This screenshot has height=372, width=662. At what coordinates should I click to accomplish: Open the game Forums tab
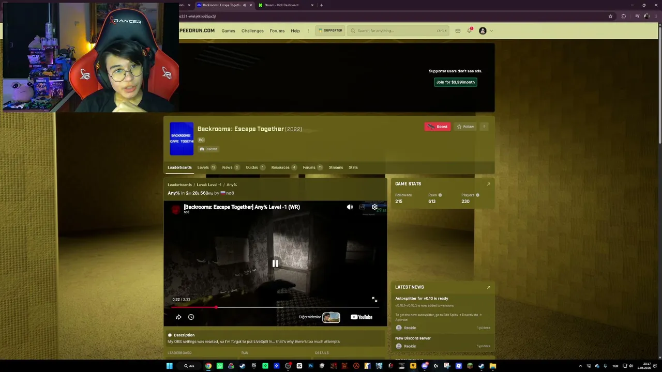[x=313, y=167]
